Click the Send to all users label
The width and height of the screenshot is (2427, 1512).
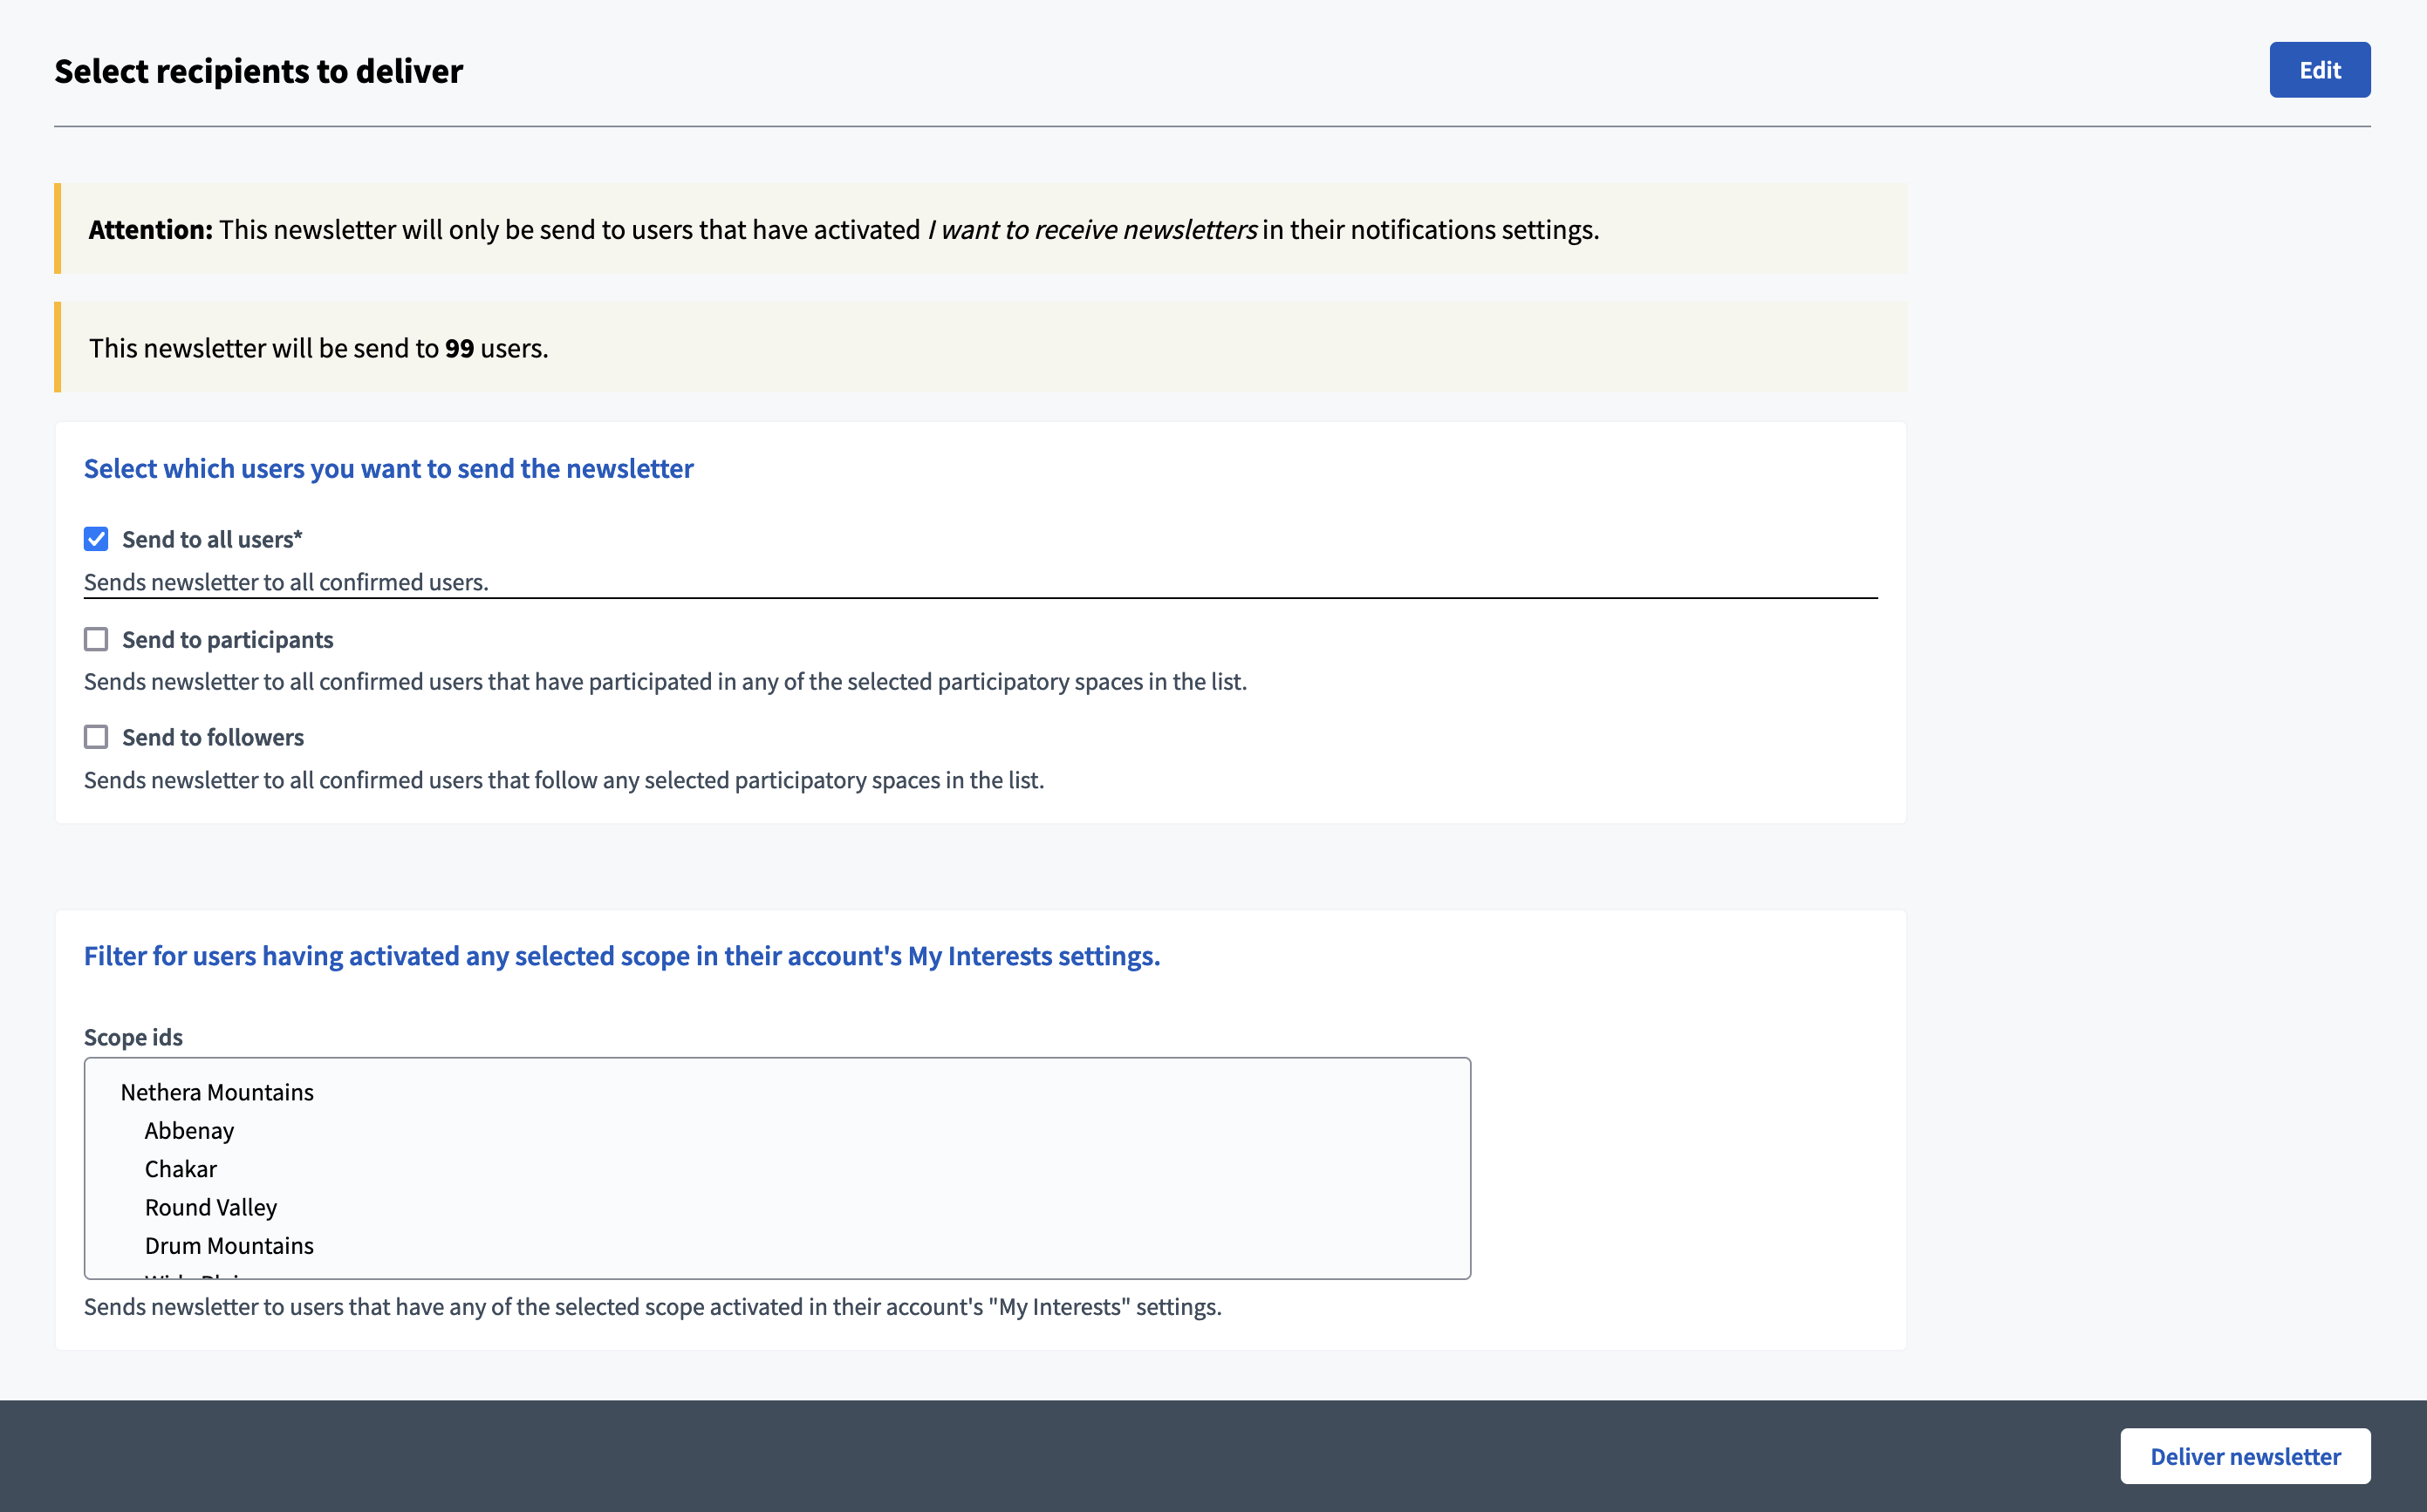pos(211,539)
